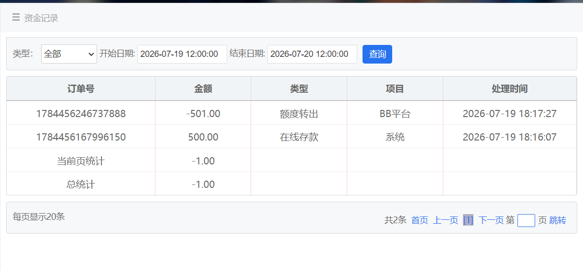Go to 首页 in pagination

pyautogui.click(x=420, y=220)
